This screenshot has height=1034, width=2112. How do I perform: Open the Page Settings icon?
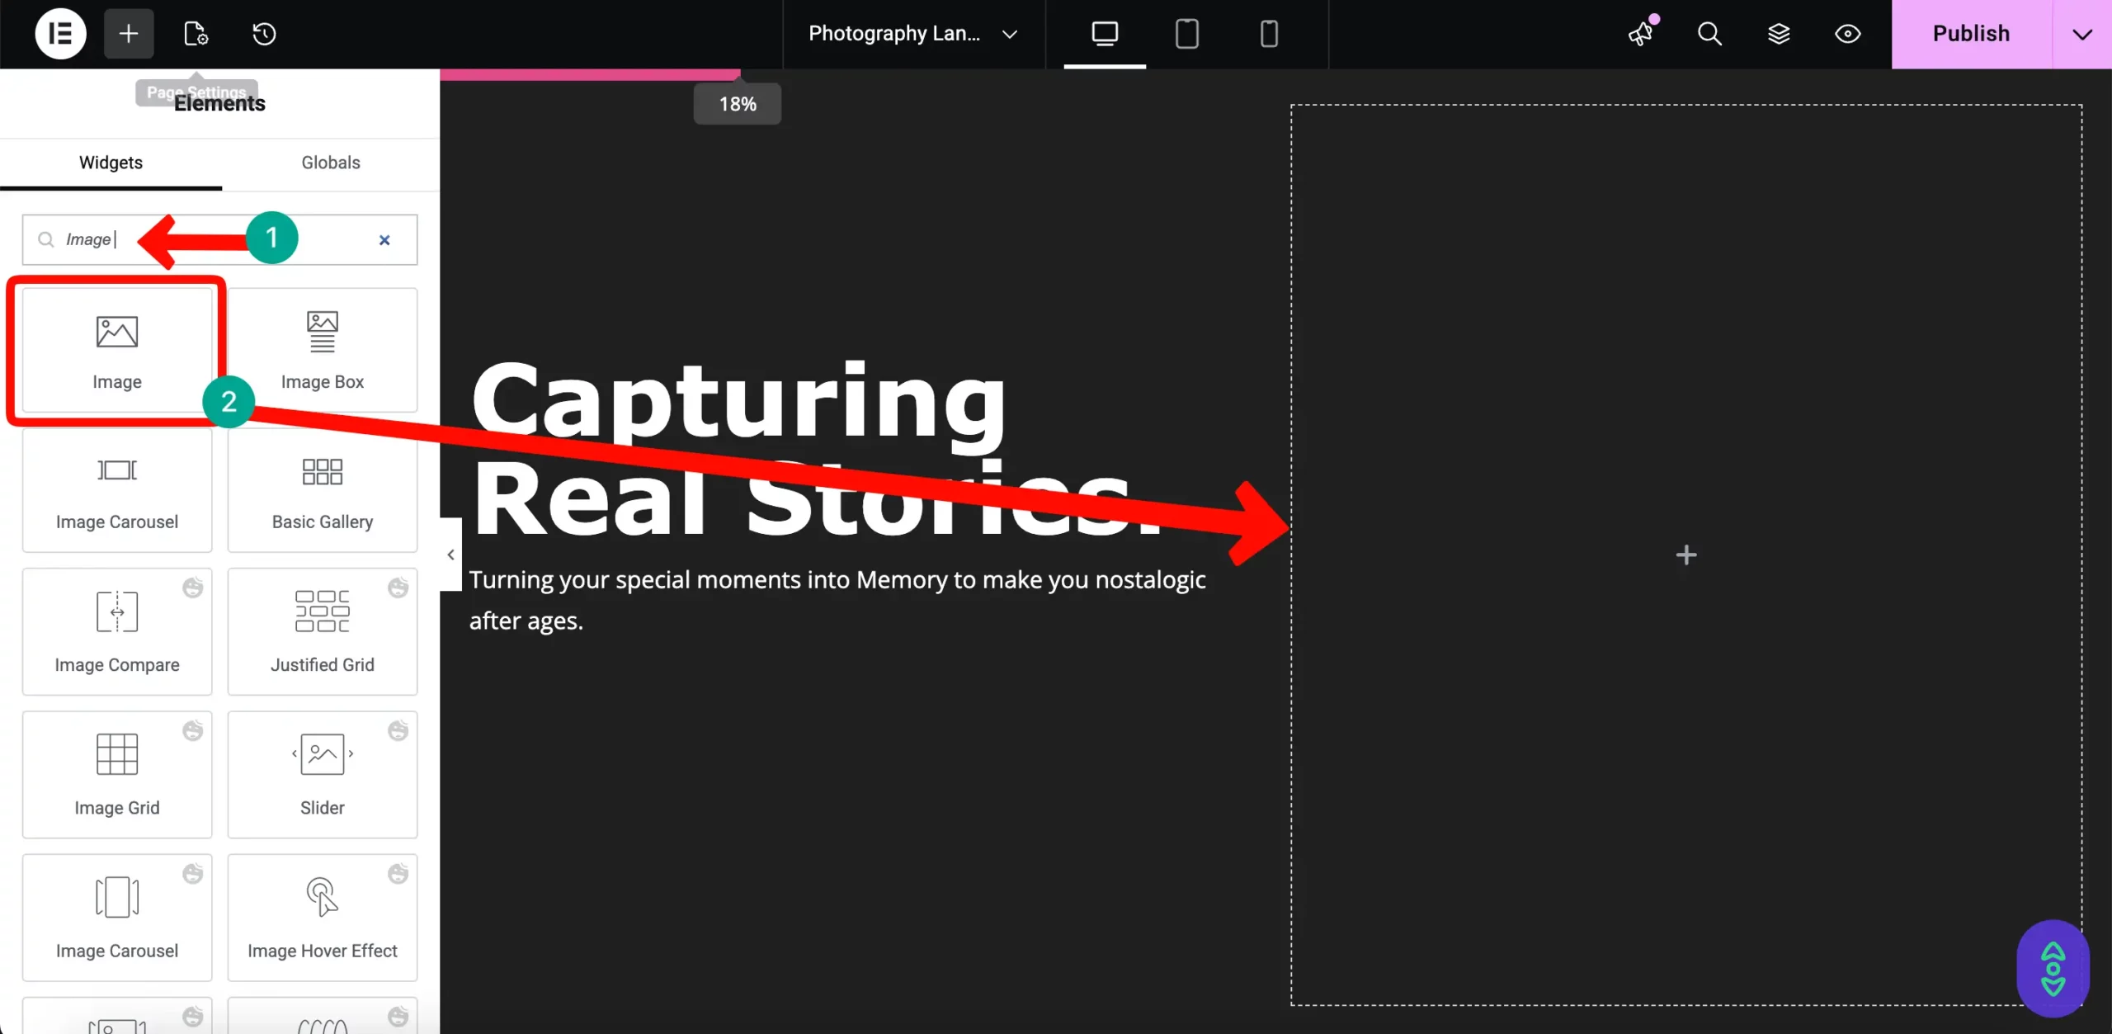pos(196,34)
